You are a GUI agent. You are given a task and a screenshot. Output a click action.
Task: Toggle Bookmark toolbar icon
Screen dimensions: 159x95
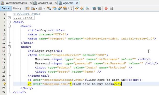tap(87, 8)
